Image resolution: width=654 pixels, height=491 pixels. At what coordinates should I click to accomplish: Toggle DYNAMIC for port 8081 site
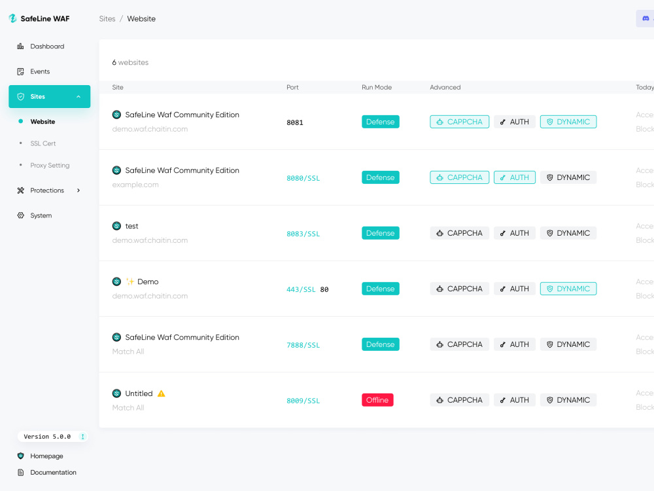[568, 122]
